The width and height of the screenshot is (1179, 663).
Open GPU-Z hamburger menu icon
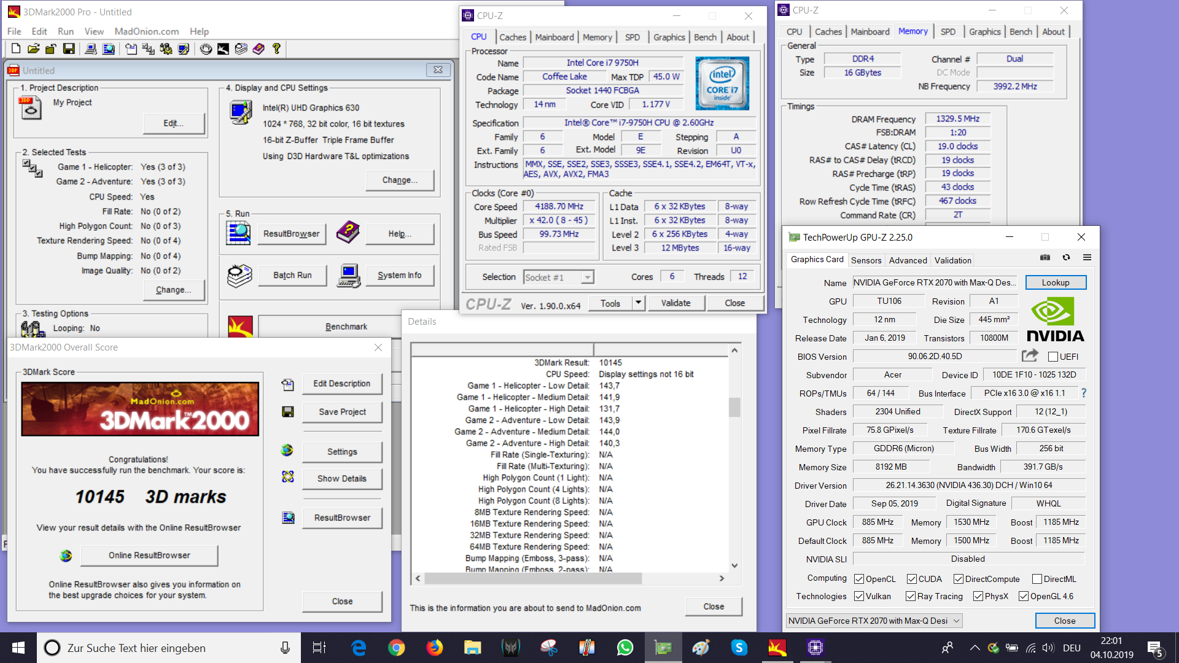tap(1087, 258)
